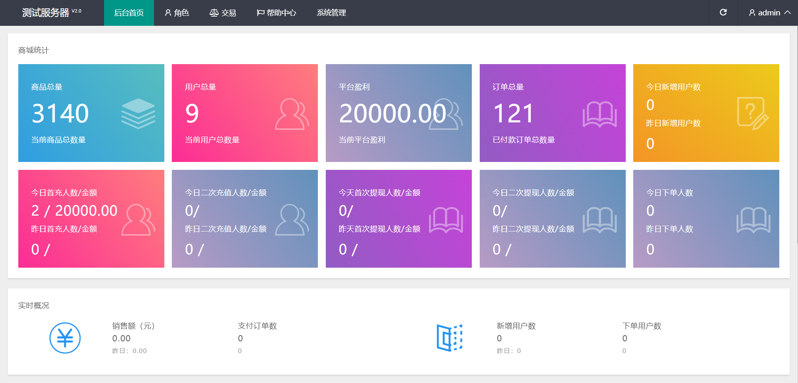The height and width of the screenshot is (383, 798).
Task: Click the admin user avatar icon
Action: 752,13
